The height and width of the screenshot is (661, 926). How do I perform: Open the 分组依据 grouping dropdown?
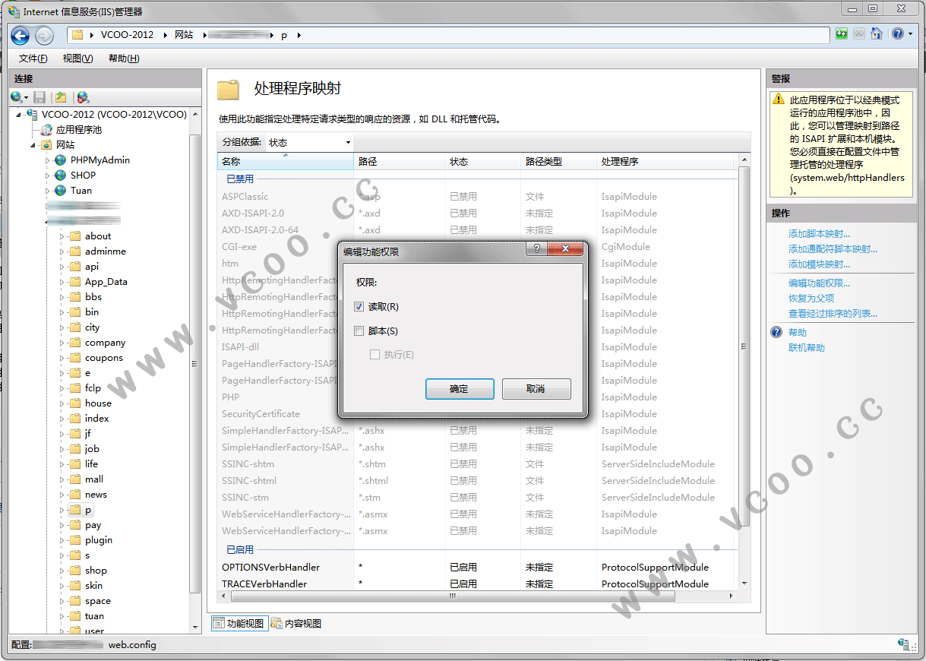click(309, 142)
